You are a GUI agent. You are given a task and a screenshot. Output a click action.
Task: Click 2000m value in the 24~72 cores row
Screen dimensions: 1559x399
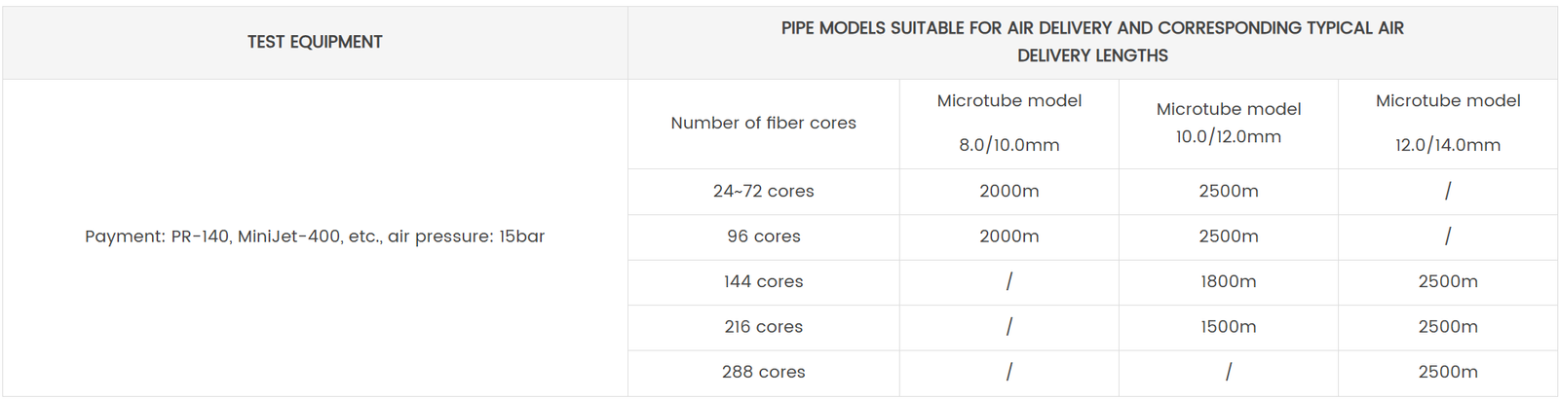[1008, 192]
